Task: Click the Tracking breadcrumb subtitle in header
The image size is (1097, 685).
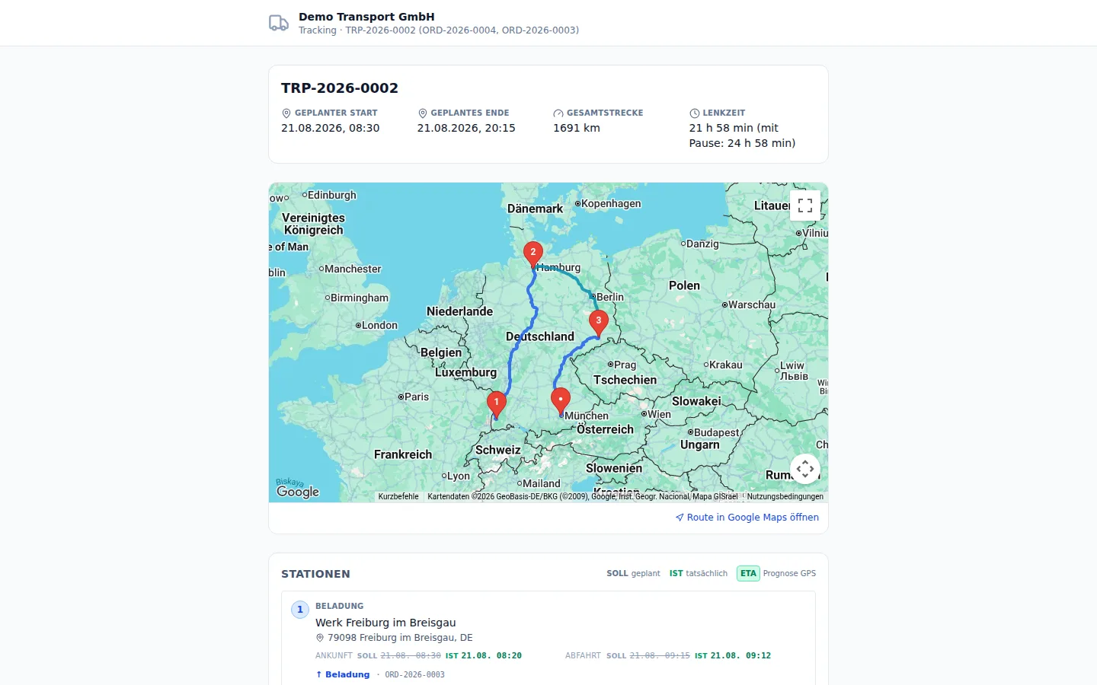Action: tap(439, 30)
